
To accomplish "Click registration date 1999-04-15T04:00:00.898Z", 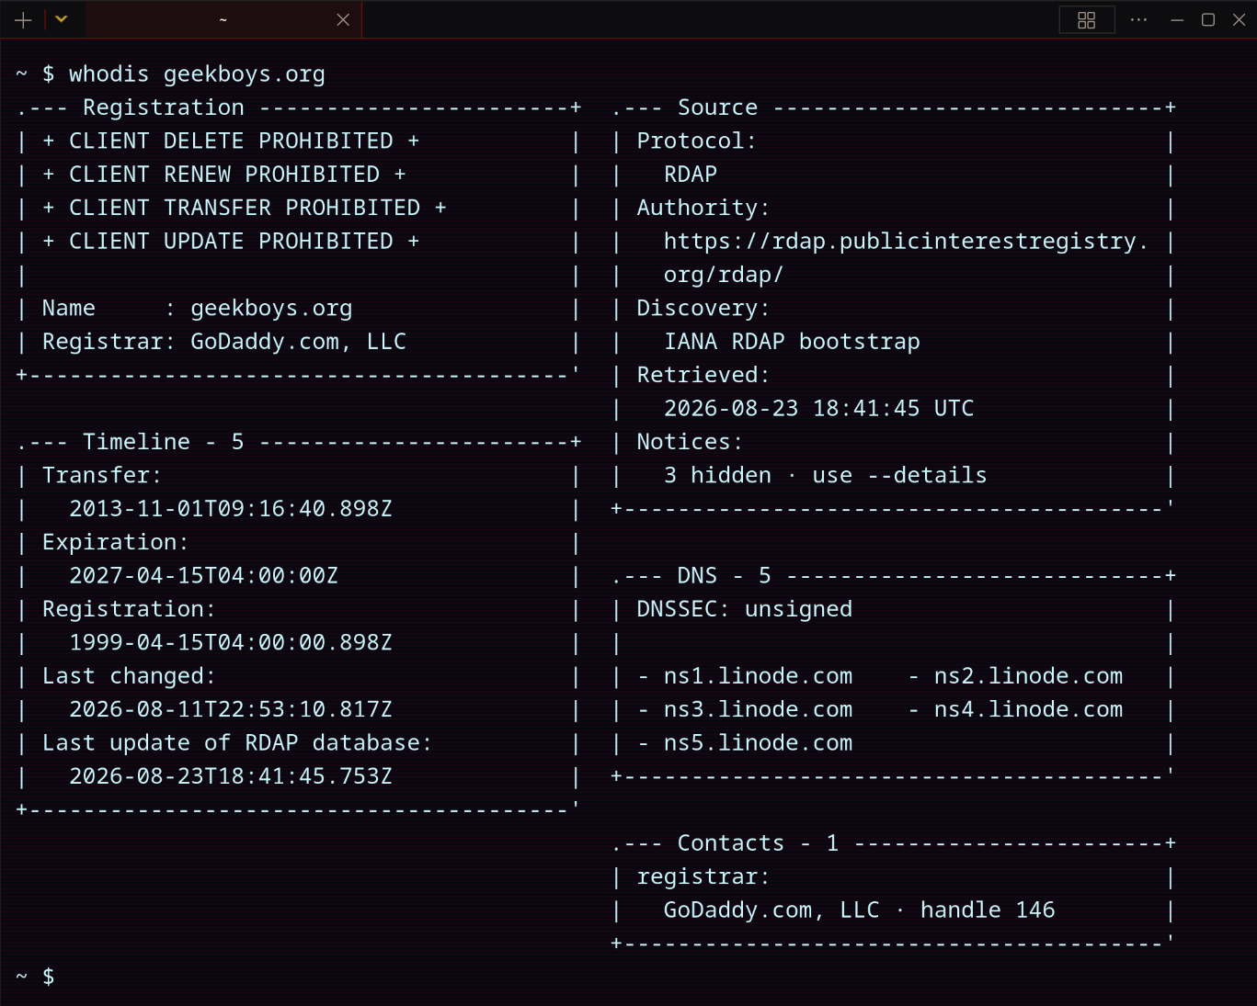I will (x=231, y=643).
